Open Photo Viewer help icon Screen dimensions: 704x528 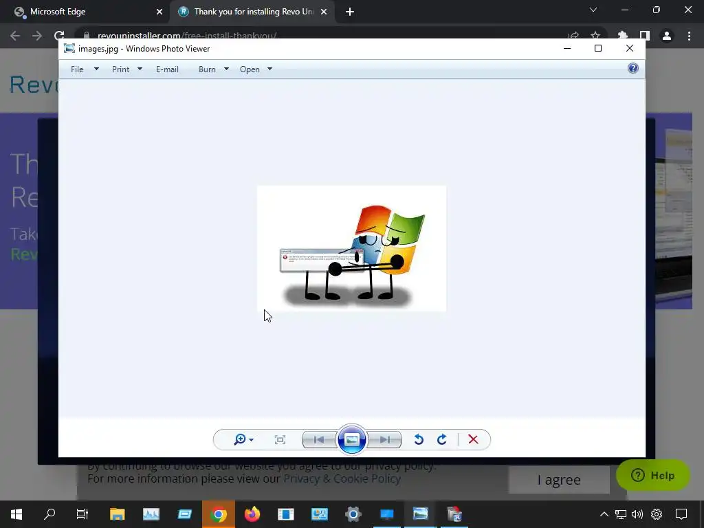633,68
